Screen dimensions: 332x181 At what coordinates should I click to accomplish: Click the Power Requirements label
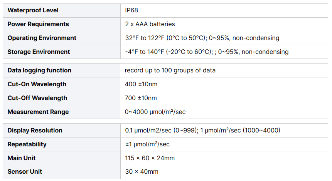[38, 24]
